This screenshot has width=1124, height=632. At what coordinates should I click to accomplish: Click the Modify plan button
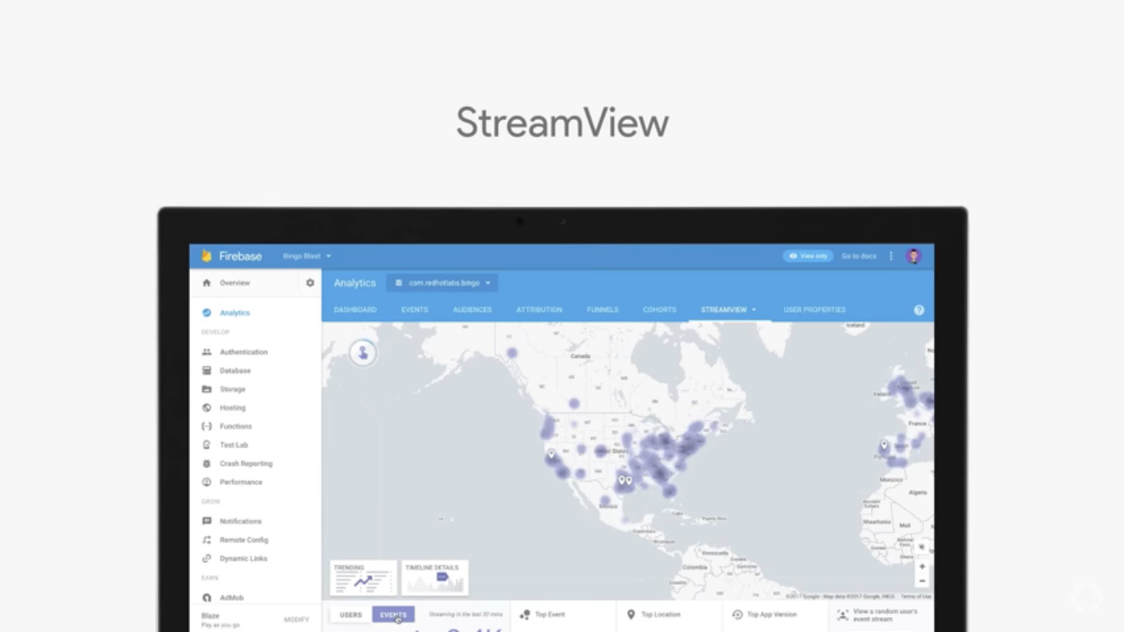tap(296, 620)
